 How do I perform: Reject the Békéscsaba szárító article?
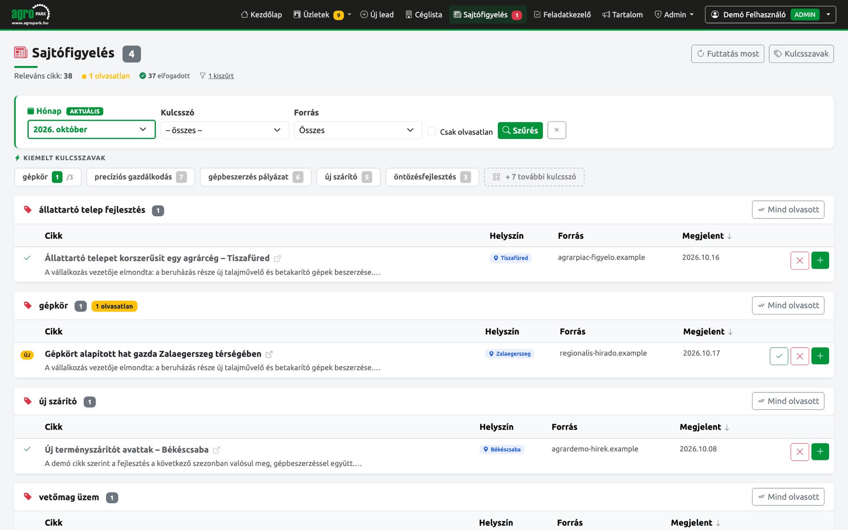799,452
